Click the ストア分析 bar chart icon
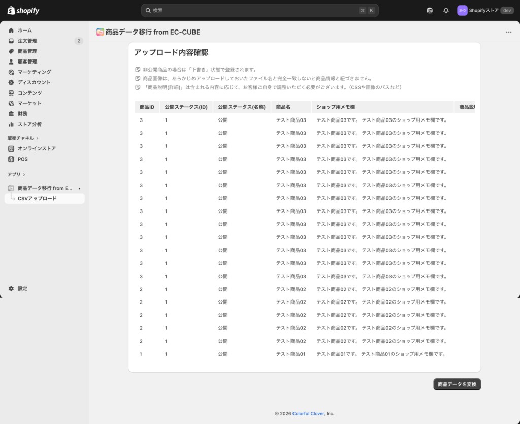 click(x=11, y=124)
